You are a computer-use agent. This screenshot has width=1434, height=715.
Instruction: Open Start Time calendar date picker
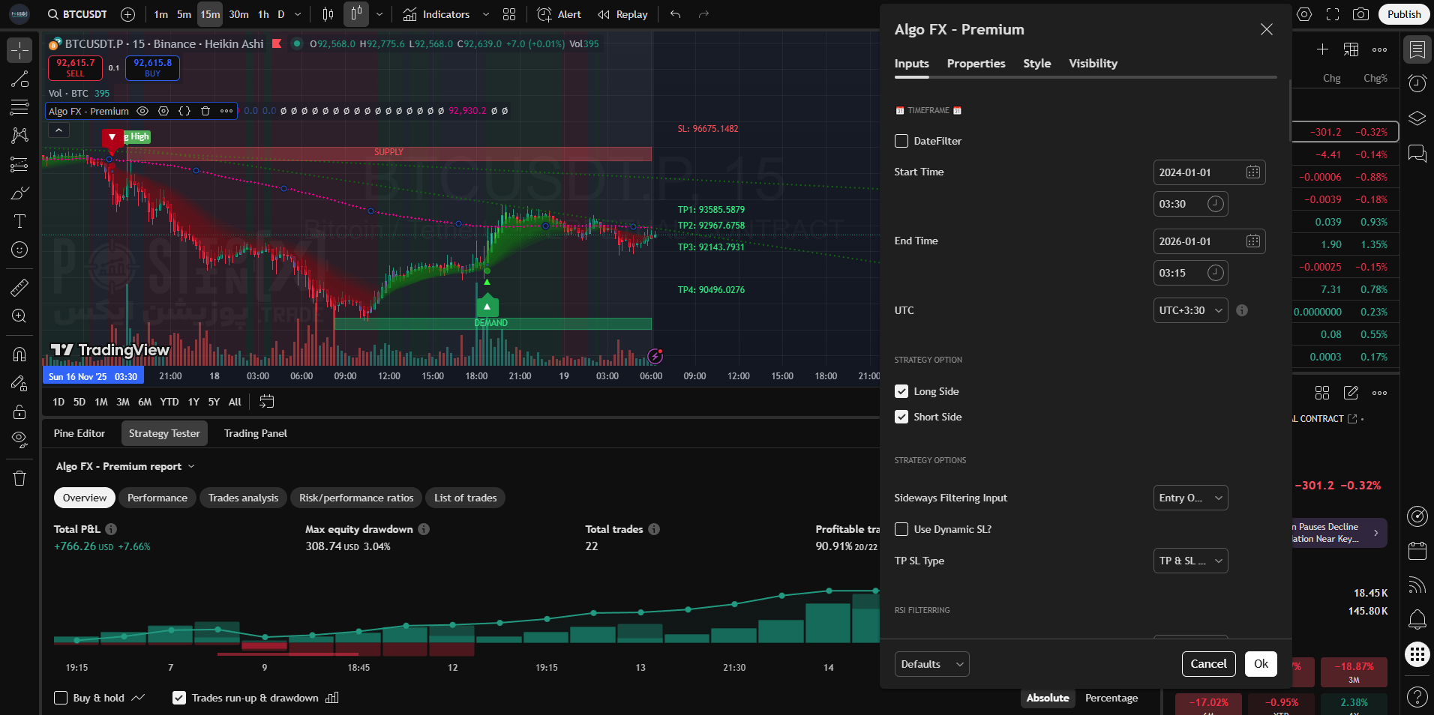1252,172
